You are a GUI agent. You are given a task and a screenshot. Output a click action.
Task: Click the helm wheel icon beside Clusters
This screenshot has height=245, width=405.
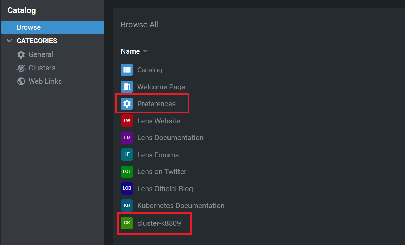pyautogui.click(x=21, y=68)
